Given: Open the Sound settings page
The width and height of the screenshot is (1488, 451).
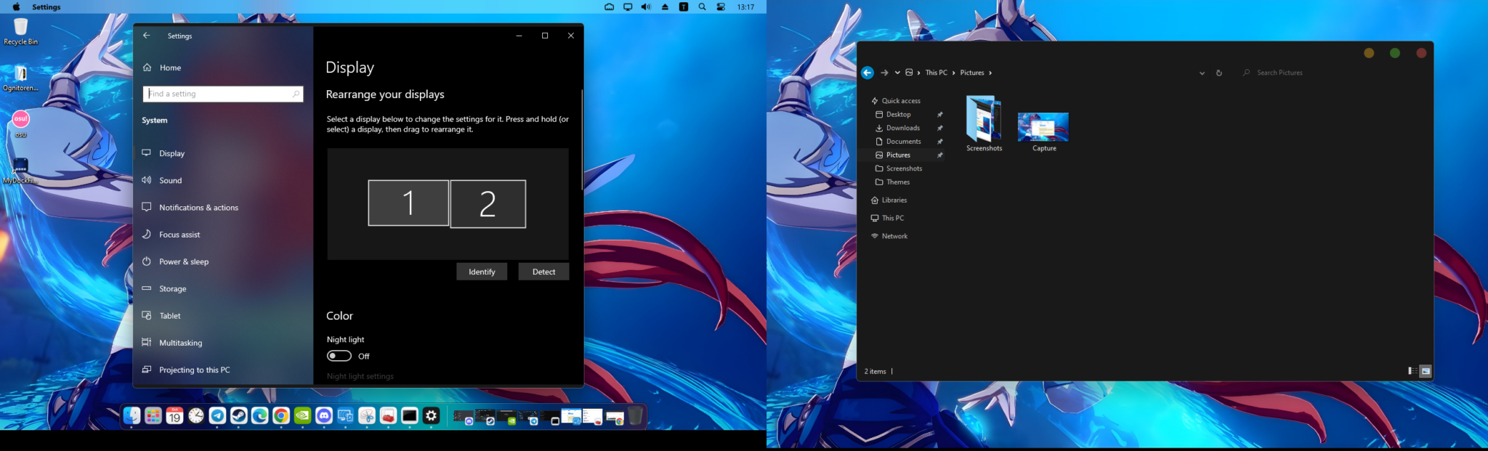Looking at the screenshot, I should coord(171,181).
